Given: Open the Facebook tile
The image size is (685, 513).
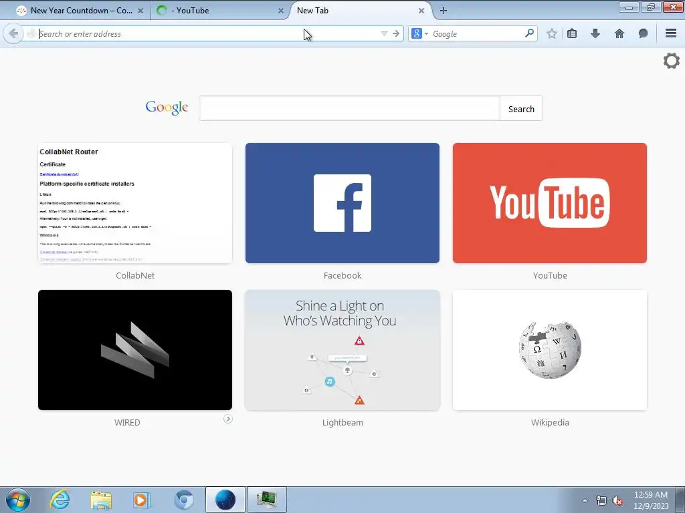Looking at the screenshot, I should click(x=342, y=203).
